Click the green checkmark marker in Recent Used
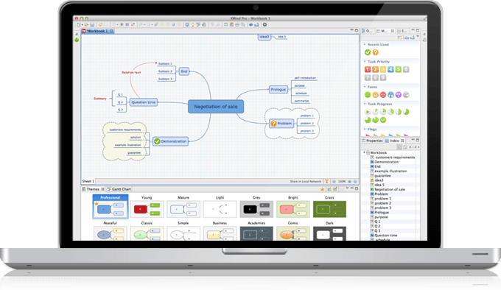501x290 pixels. [x=368, y=52]
